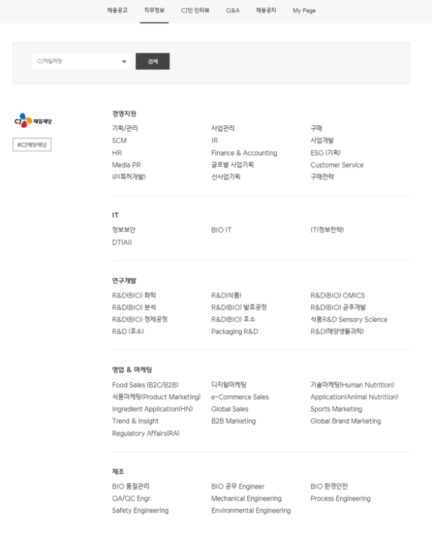The width and height of the screenshot is (432, 536).
Task: Open the 채용공지 menu item
Action: (x=266, y=10)
